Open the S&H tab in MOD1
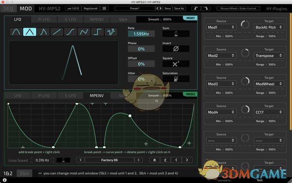 (x=123, y=19)
